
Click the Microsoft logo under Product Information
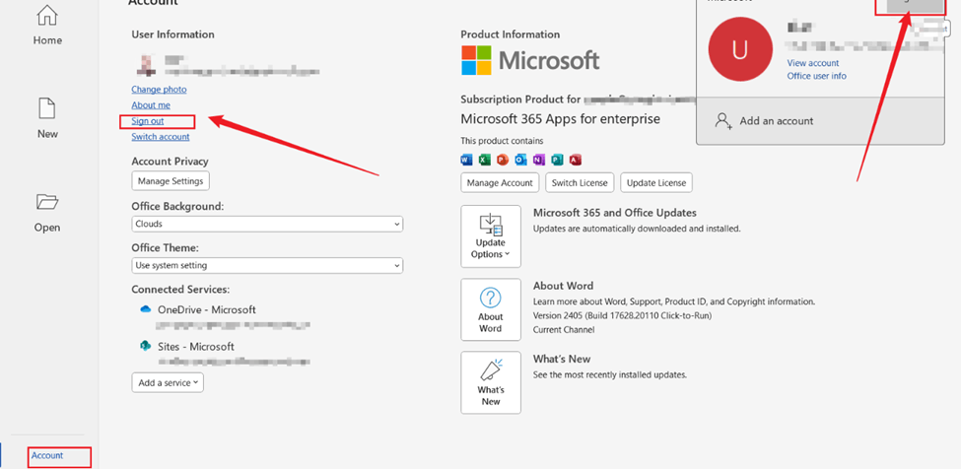(530, 60)
